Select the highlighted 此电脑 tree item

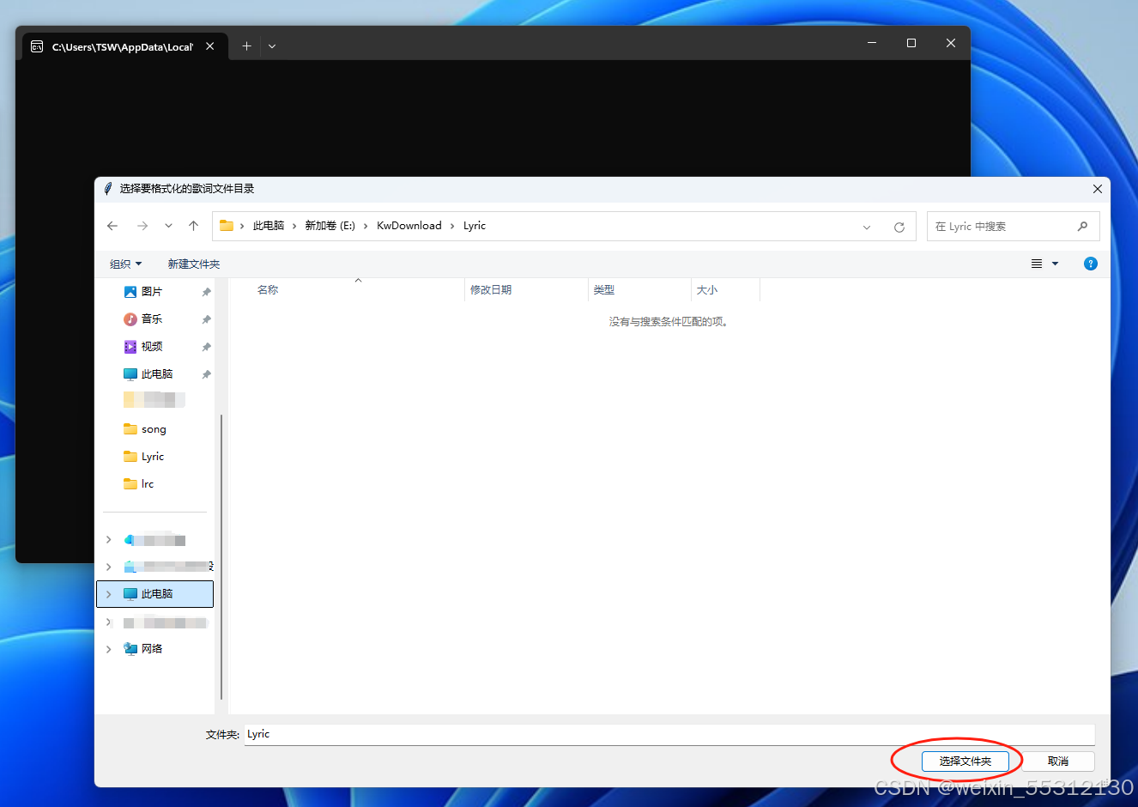tap(155, 594)
